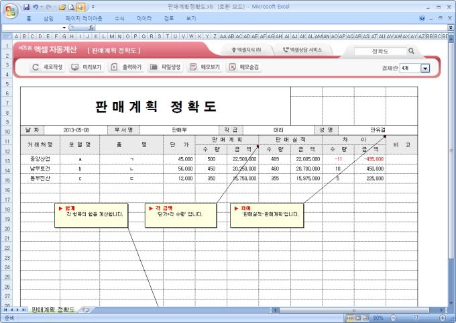Click the 새로작성 refresh button
The width and height of the screenshot is (456, 323).
(x=48, y=67)
